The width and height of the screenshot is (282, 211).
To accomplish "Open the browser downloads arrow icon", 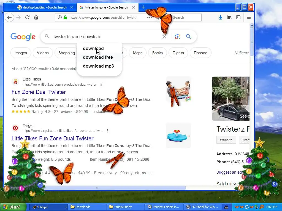I will pyautogui.click(x=221, y=17).
